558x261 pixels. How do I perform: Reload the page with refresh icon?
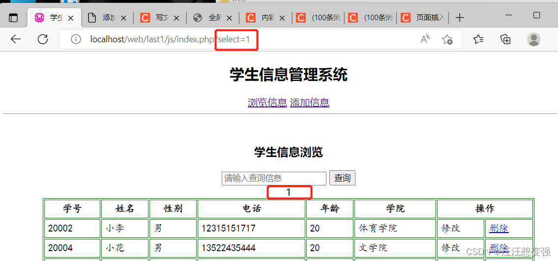pyautogui.click(x=43, y=39)
